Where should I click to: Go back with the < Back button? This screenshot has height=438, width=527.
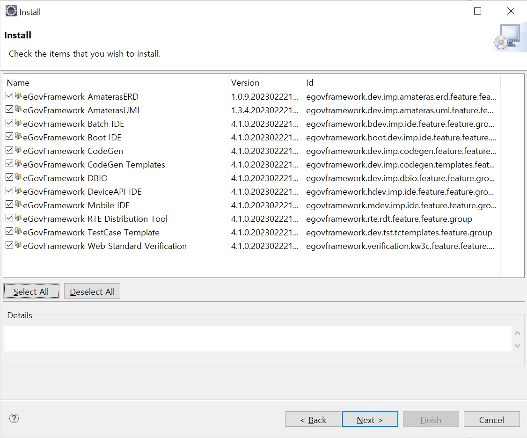tap(313, 420)
